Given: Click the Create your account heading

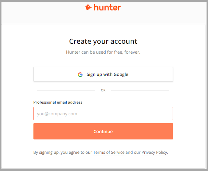Looking at the screenshot, I should [103, 41].
